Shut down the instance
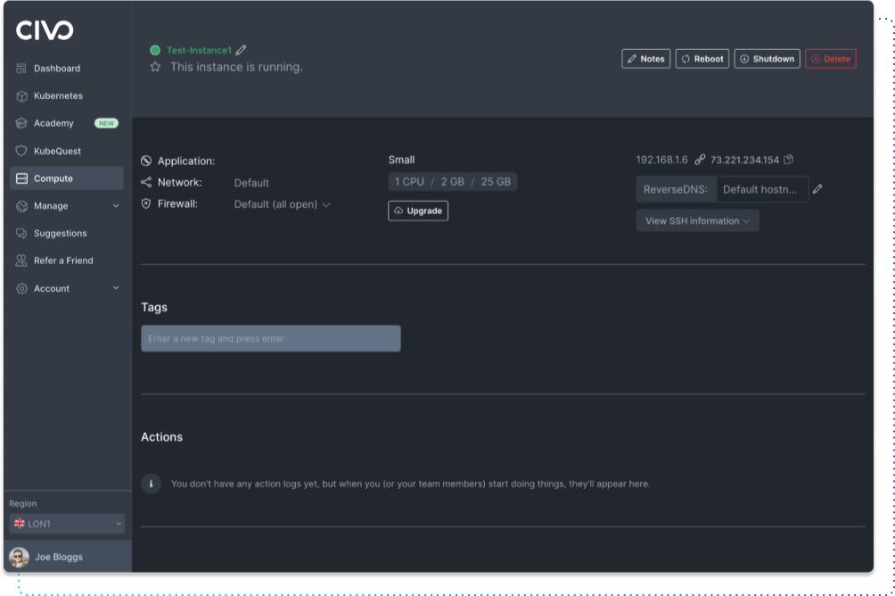 pyautogui.click(x=767, y=59)
